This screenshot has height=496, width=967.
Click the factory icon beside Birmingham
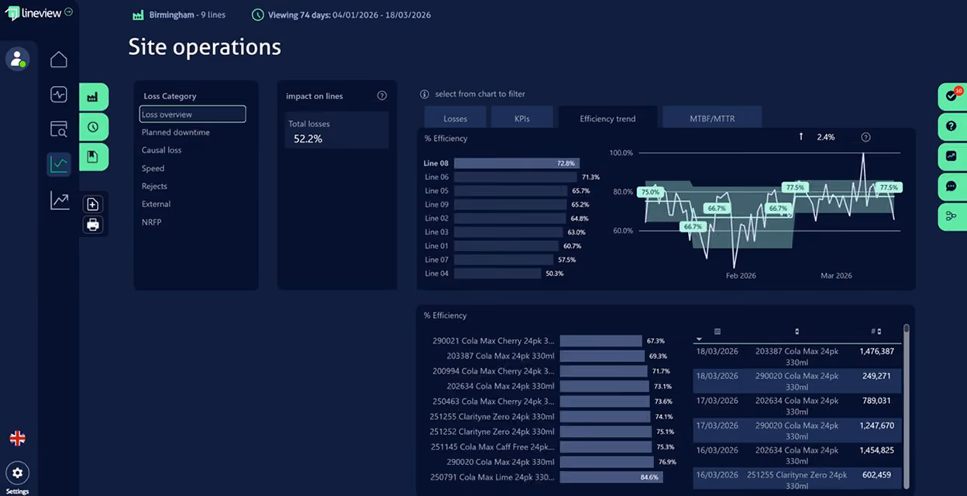point(138,15)
